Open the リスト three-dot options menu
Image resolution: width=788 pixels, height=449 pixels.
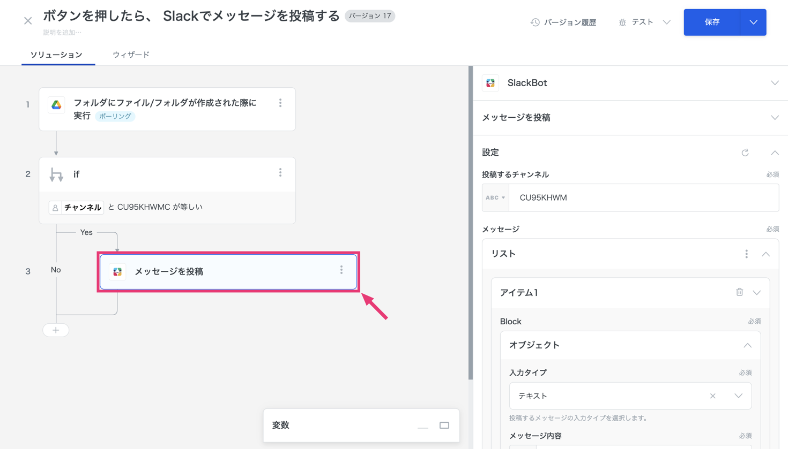(x=746, y=254)
